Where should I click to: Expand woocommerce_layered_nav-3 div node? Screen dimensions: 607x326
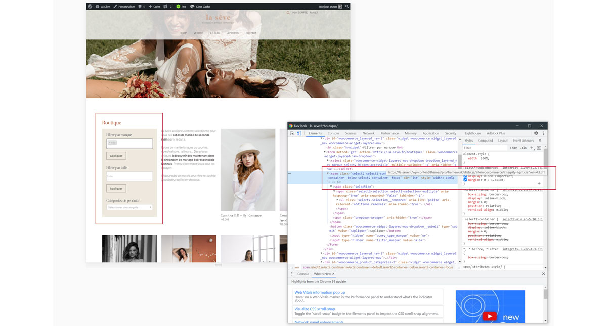(x=322, y=253)
